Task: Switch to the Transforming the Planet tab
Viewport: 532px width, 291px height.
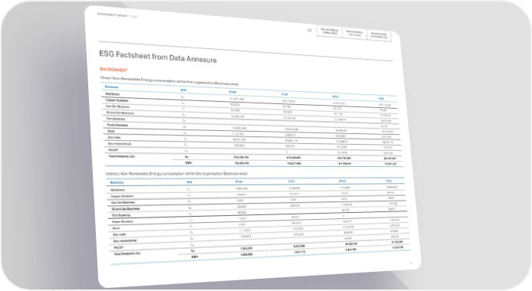Action: click(354, 33)
